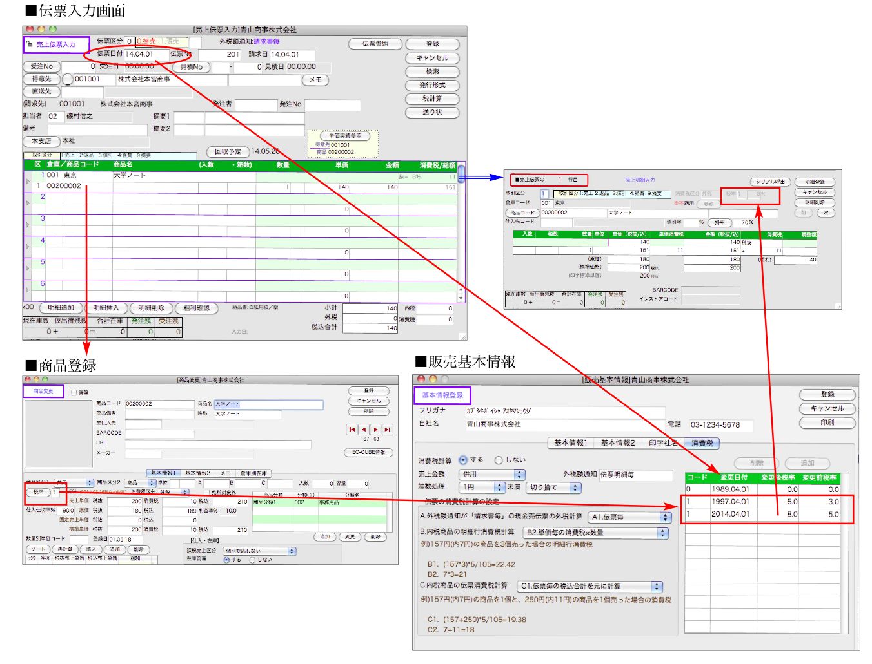Click previous product record arrow
The height and width of the screenshot is (664, 872).
363,429
